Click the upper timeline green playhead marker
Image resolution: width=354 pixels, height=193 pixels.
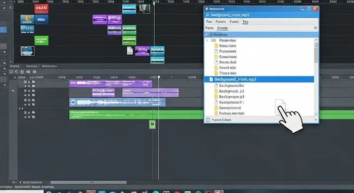click(x=154, y=3)
